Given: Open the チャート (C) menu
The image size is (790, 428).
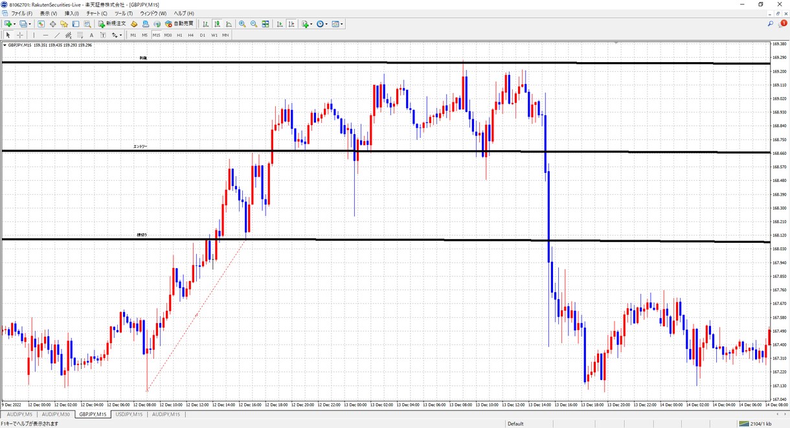Looking at the screenshot, I should (96, 13).
